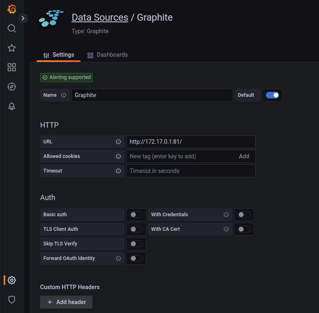Click the Add button for allowed cookies
This screenshot has height=313, width=319.
[244, 156]
